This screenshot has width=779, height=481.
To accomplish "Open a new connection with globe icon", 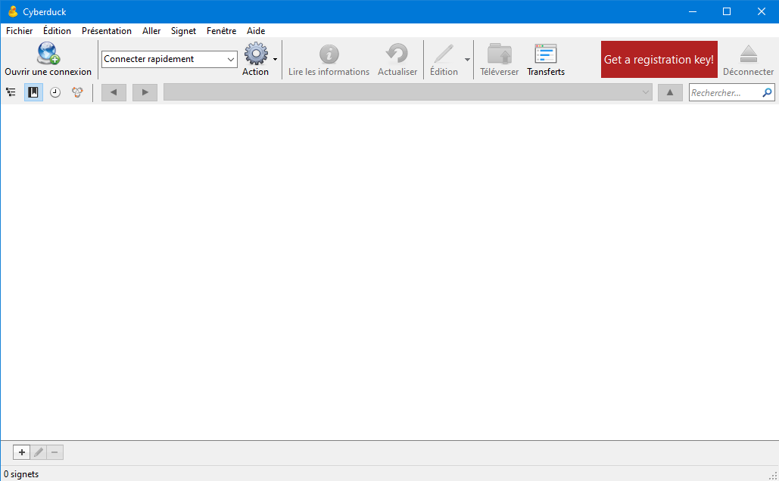I will point(48,54).
